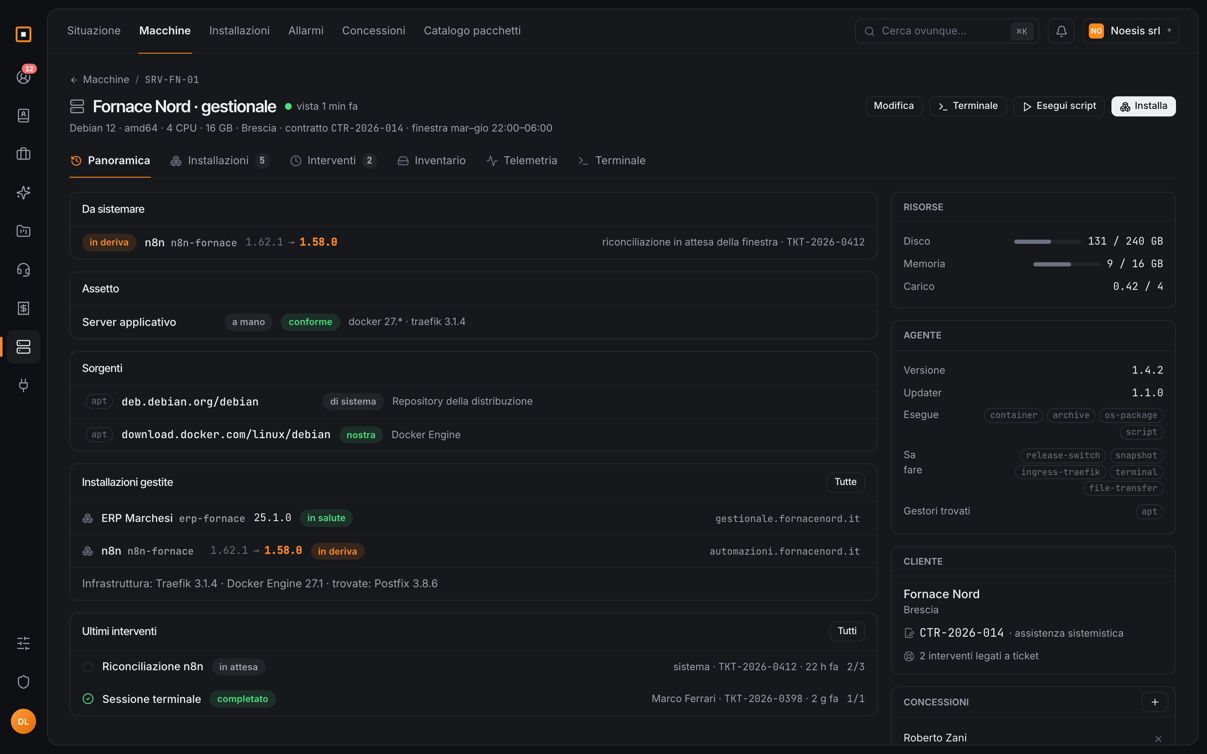Open the Noesis srl organization dropdown

point(1131,31)
